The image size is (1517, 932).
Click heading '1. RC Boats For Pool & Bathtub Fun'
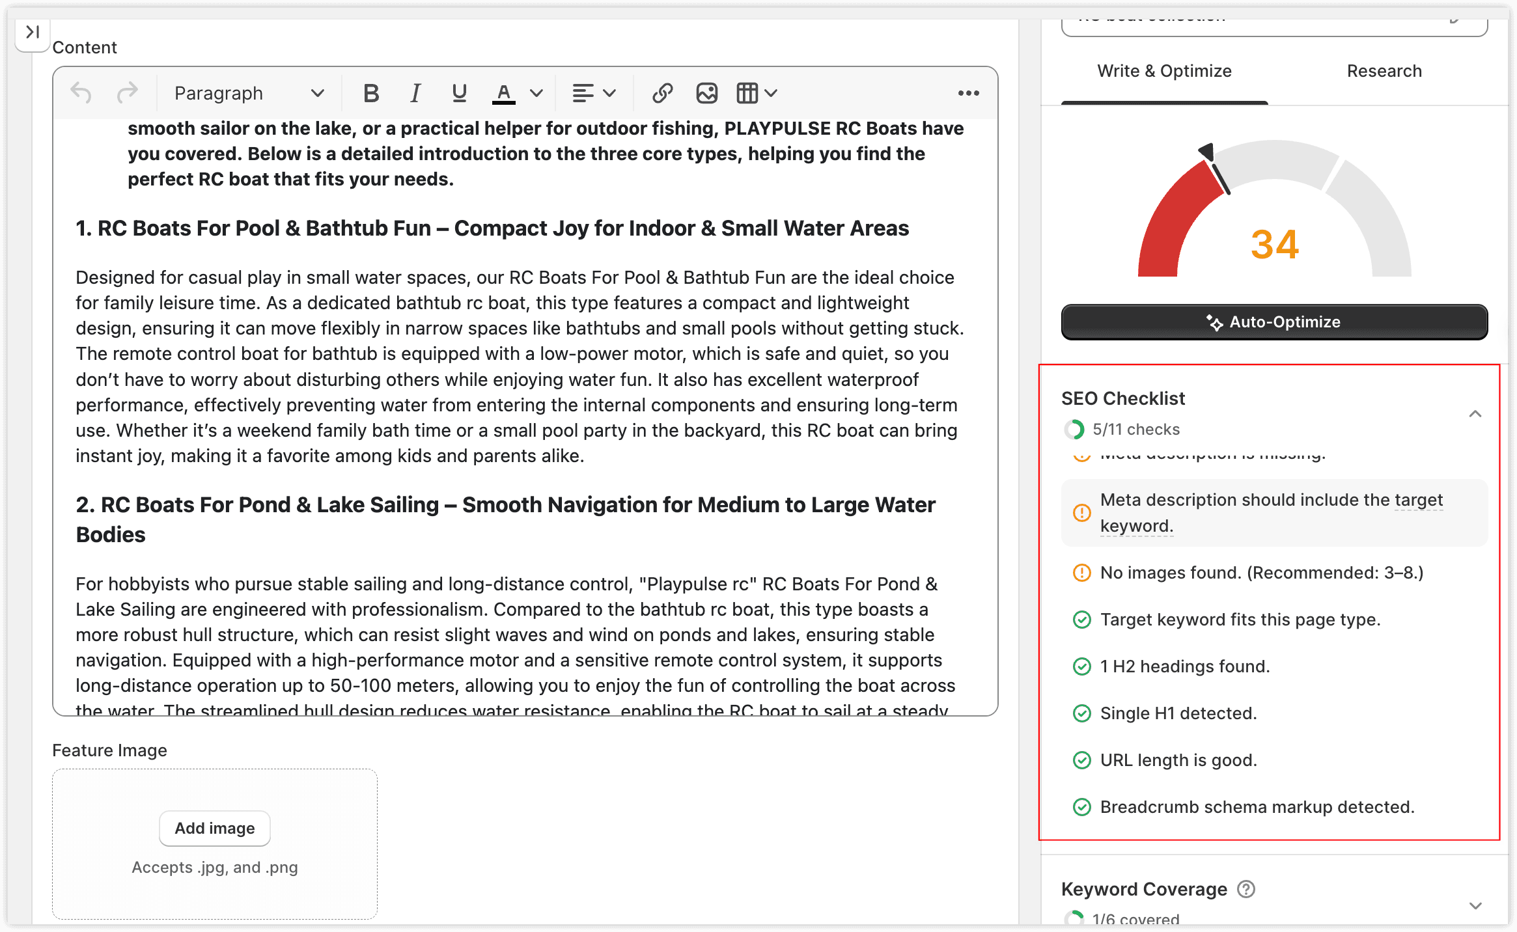click(x=492, y=228)
